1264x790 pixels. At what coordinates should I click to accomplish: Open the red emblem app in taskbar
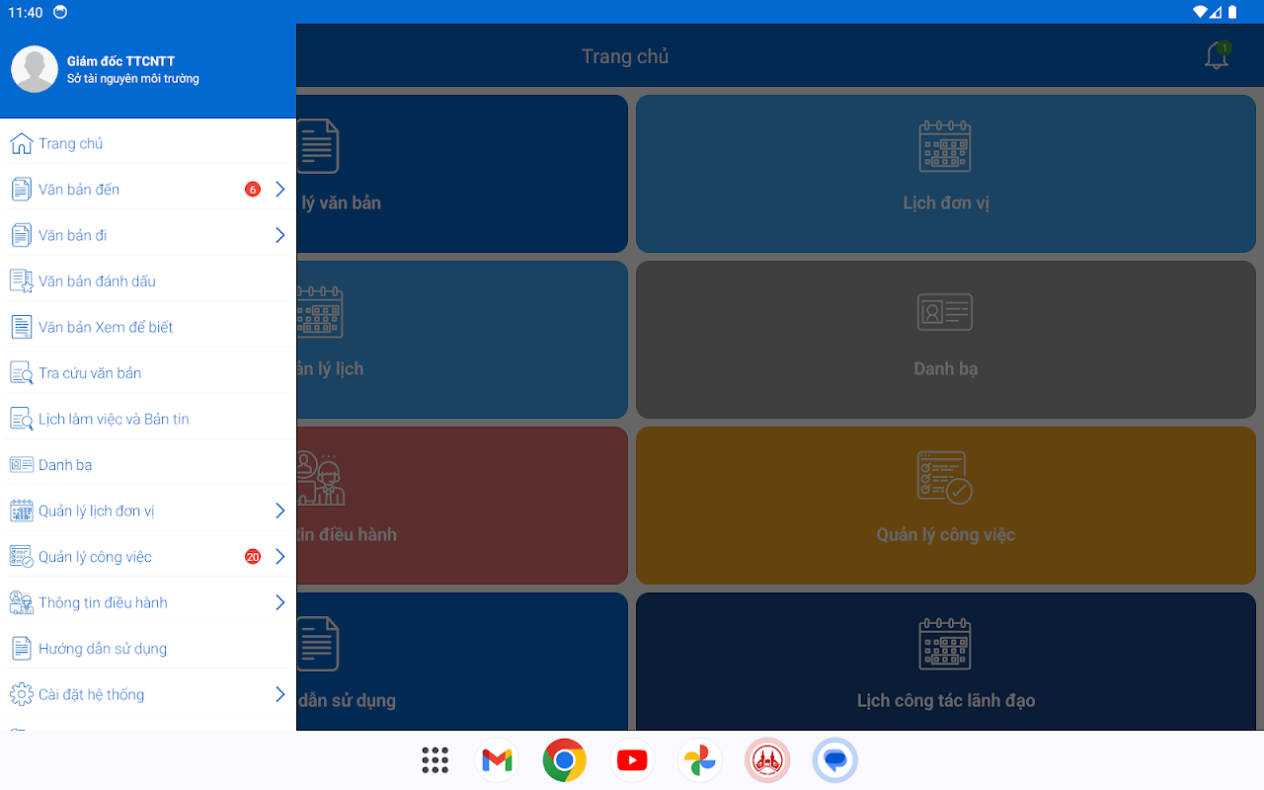[767, 760]
